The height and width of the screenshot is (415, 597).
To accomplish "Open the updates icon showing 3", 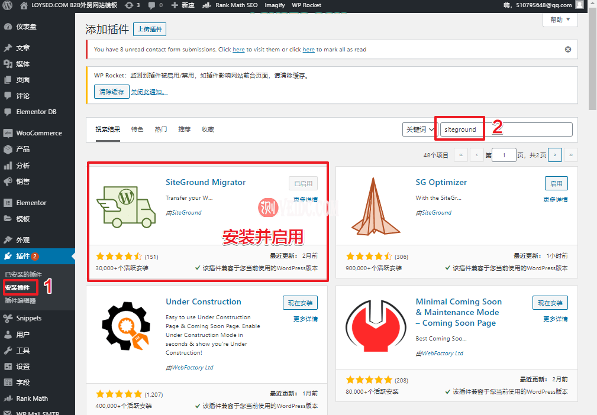I will (132, 5).
